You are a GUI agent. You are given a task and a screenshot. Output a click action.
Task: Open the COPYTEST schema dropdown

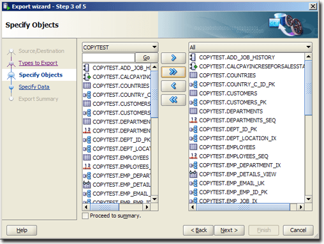pos(120,47)
